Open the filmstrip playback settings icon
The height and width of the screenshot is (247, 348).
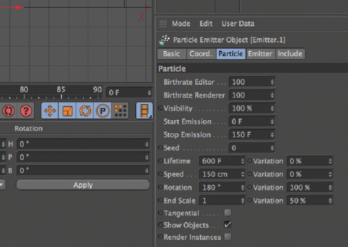pyautogui.click(x=145, y=111)
